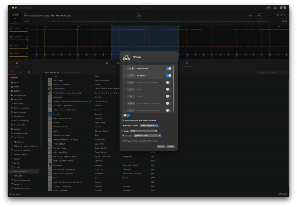Viewport: 297px width, 207px height.
Task: Click the Bass stem guitar icon
Action: (11, 45)
